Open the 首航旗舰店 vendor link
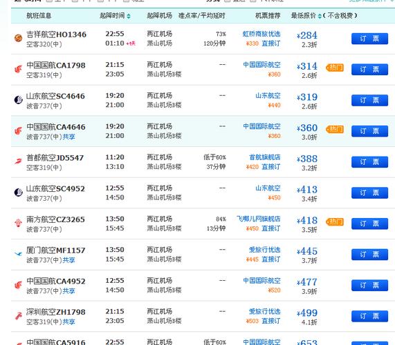This screenshot has height=345, width=395. (265, 157)
